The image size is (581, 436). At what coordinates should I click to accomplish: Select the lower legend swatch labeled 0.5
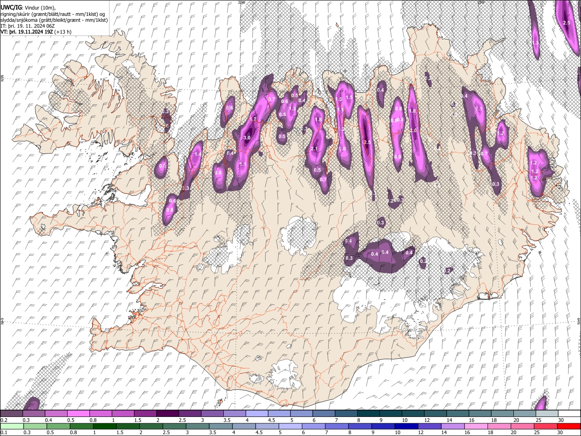click(x=58, y=426)
